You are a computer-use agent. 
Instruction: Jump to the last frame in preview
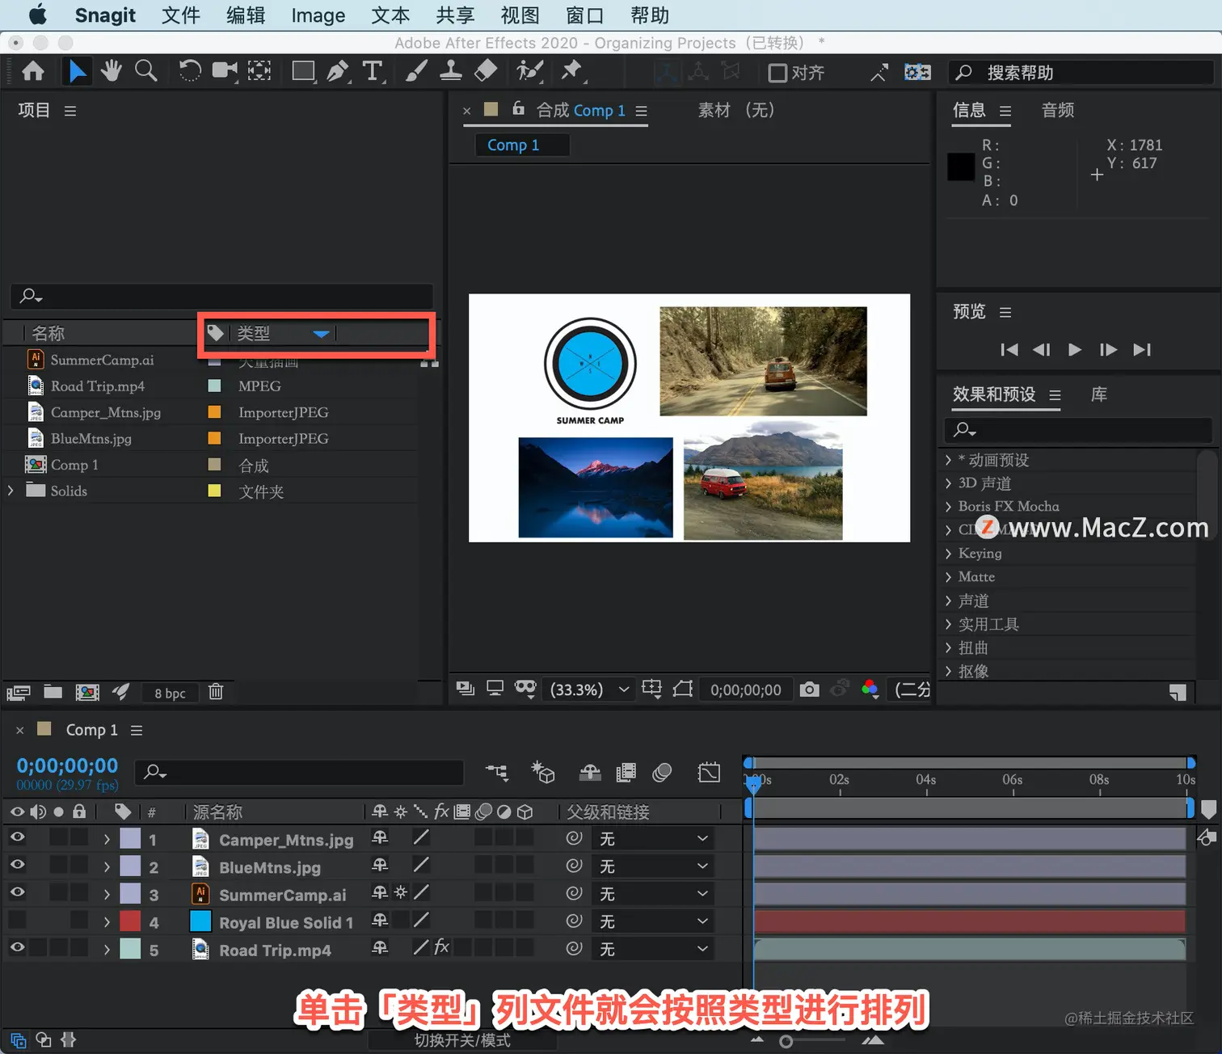(1142, 349)
